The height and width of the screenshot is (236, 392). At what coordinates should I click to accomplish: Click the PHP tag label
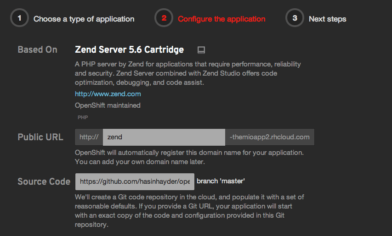tap(83, 117)
